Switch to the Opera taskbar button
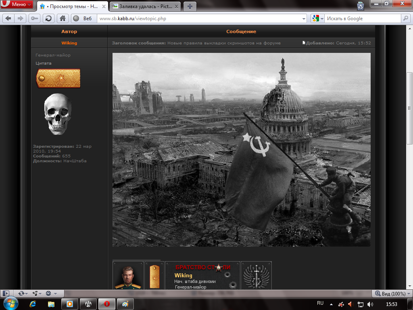 (106, 304)
